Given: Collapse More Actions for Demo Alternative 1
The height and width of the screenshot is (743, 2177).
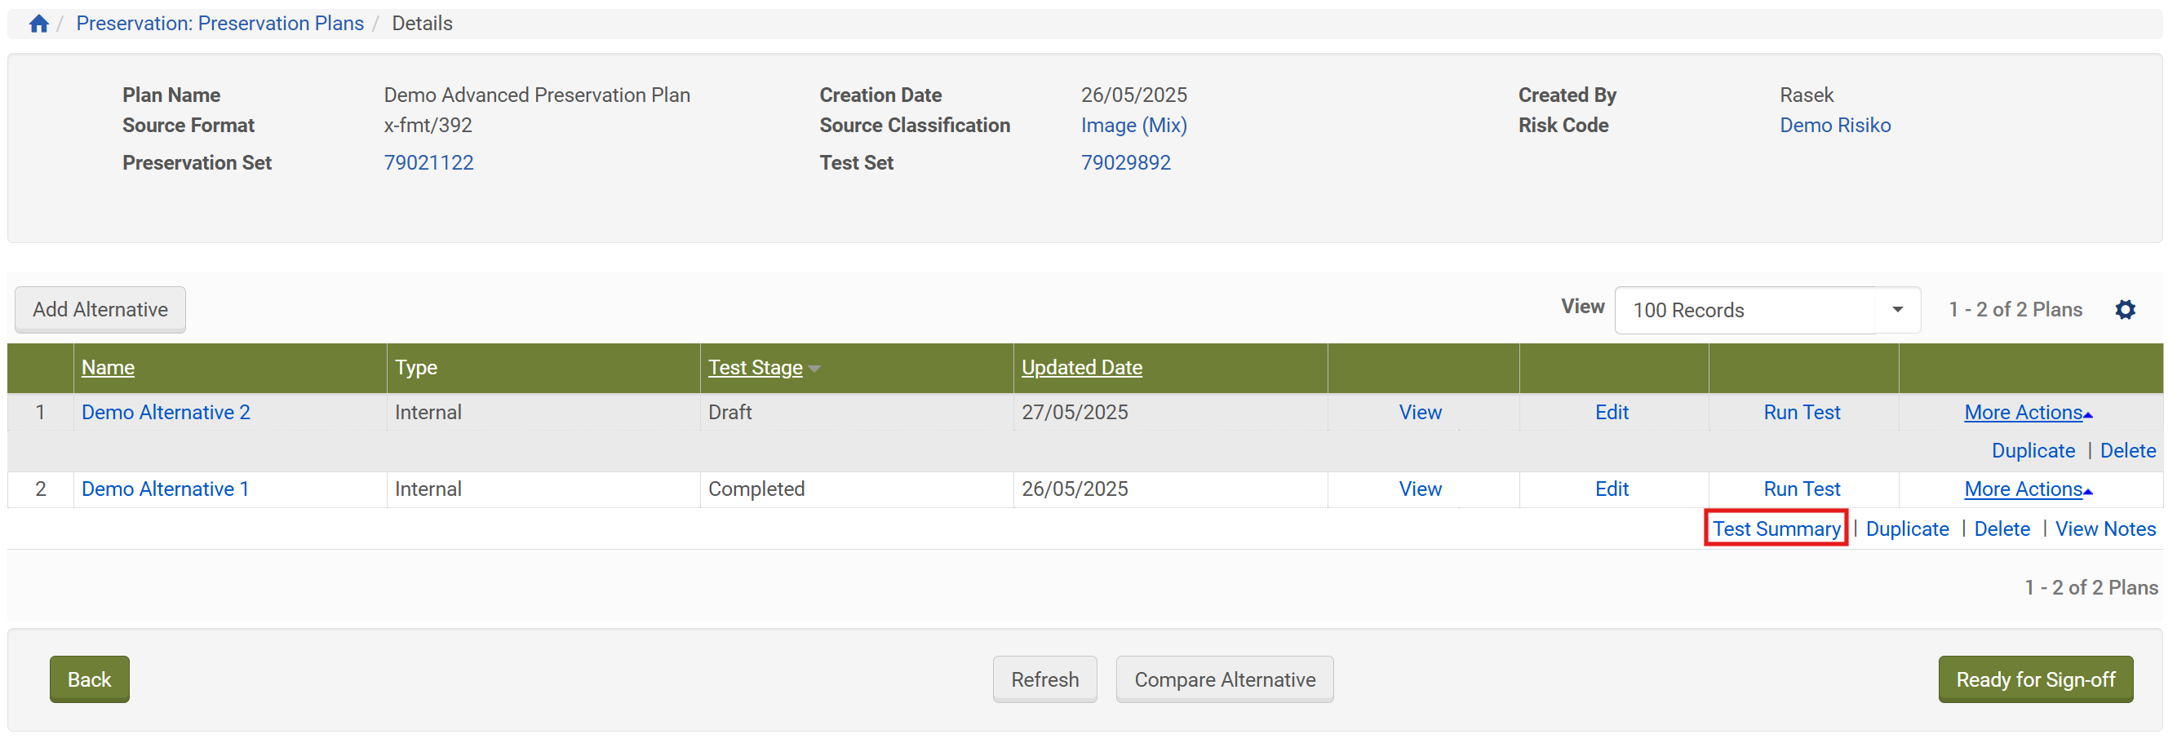Looking at the screenshot, I should tap(2028, 489).
